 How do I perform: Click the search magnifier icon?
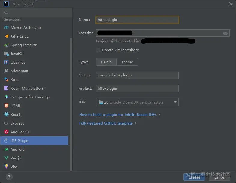[x=6, y=13]
